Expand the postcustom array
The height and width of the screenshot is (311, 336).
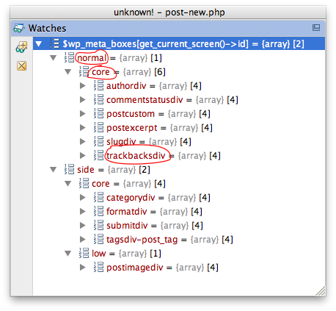(x=83, y=114)
